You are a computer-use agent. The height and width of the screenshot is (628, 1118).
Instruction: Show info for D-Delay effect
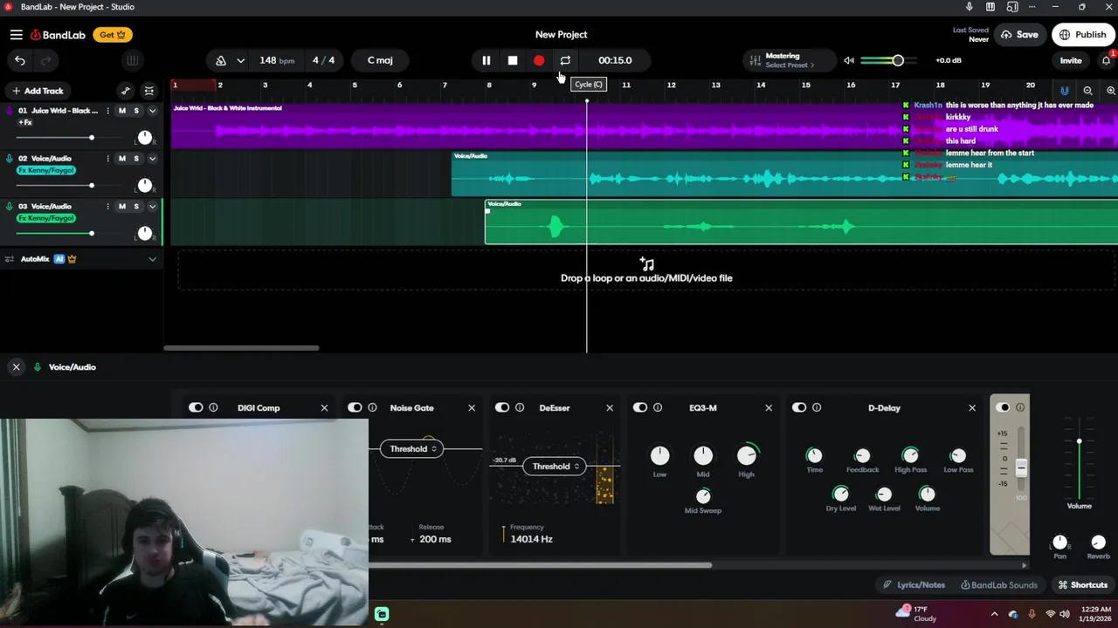point(817,407)
